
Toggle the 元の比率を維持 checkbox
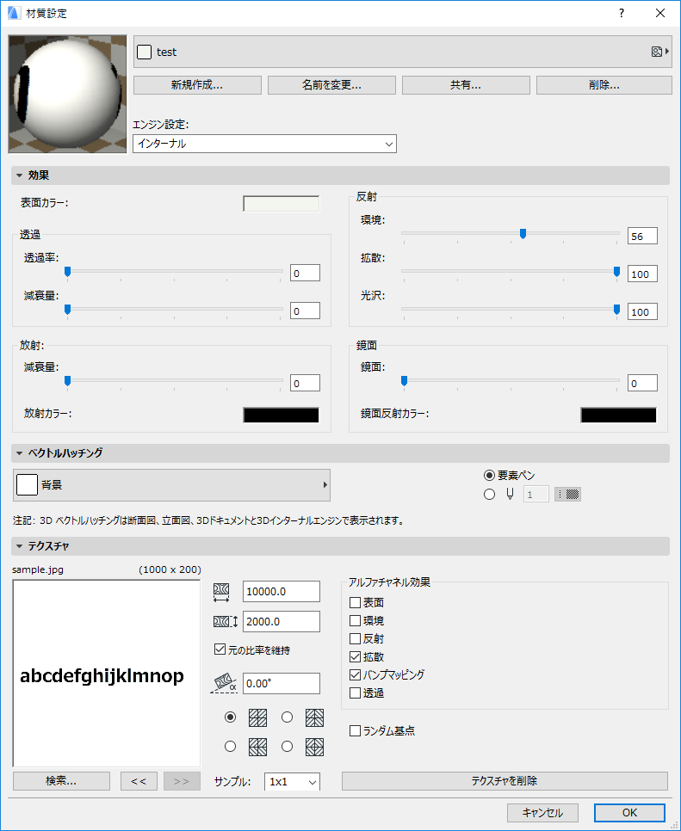click(x=220, y=649)
